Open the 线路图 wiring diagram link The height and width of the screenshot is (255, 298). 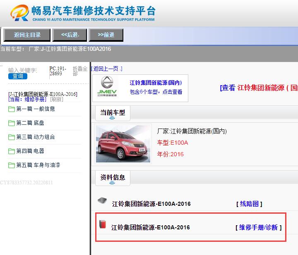[x=249, y=204]
